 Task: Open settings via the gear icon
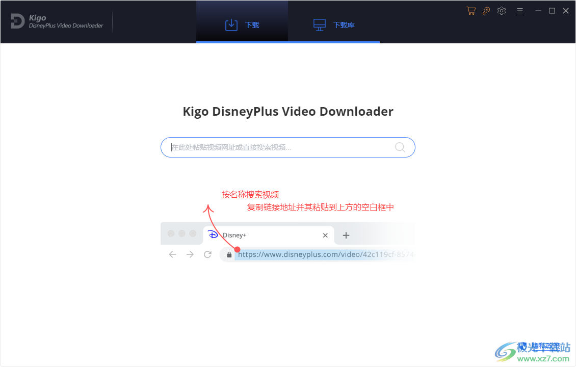pyautogui.click(x=502, y=11)
